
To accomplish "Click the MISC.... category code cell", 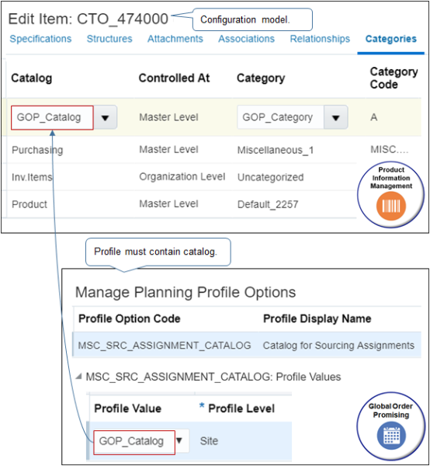I will pos(390,149).
